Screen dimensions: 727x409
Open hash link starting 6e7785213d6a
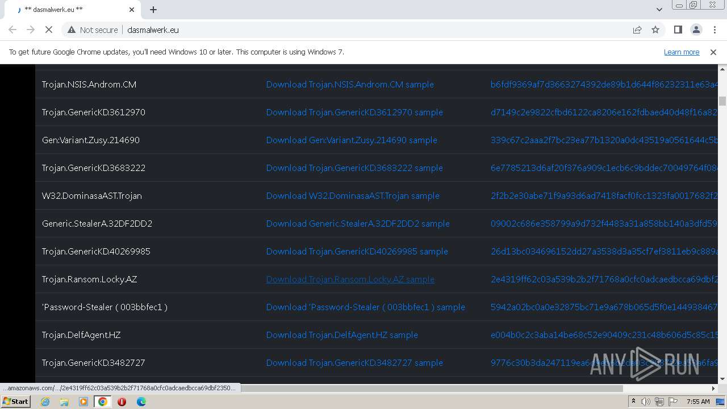pyautogui.click(x=604, y=168)
